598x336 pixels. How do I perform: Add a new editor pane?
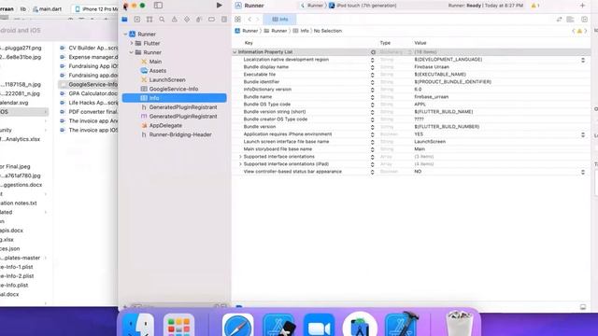click(x=584, y=20)
